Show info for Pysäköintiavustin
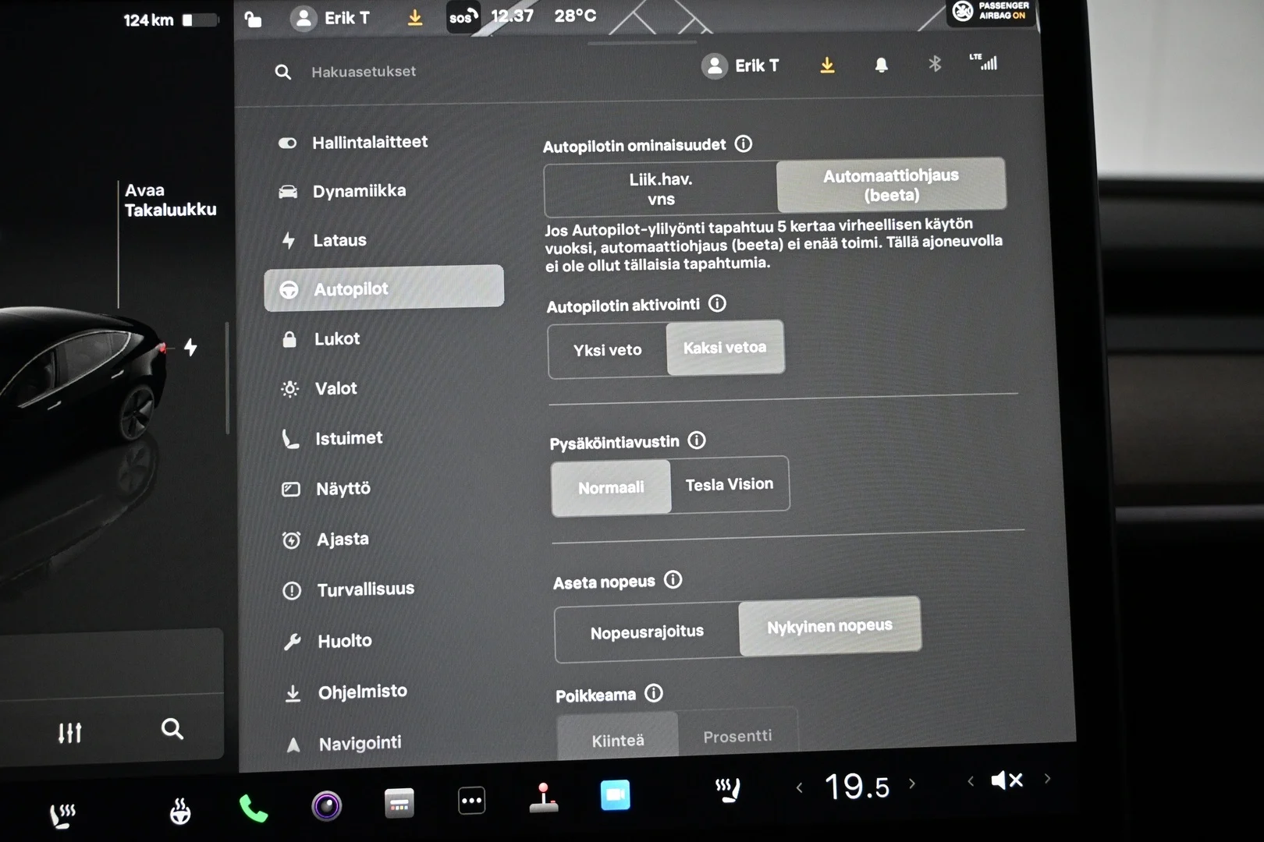The height and width of the screenshot is (842, 1264). [697, 440]
